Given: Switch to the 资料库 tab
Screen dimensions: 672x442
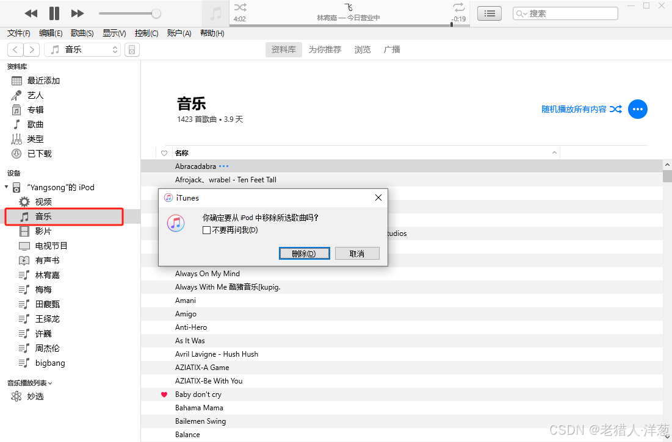Looking at the screenshot, I should (x=284, y=49).
